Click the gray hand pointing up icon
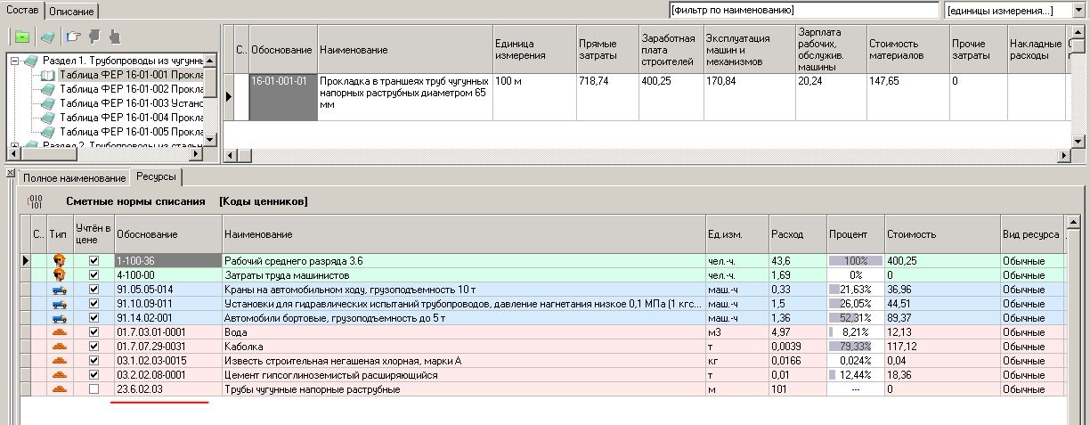Image resolution: width=1090 pixels, height=425 pixels. coord(114,37)
